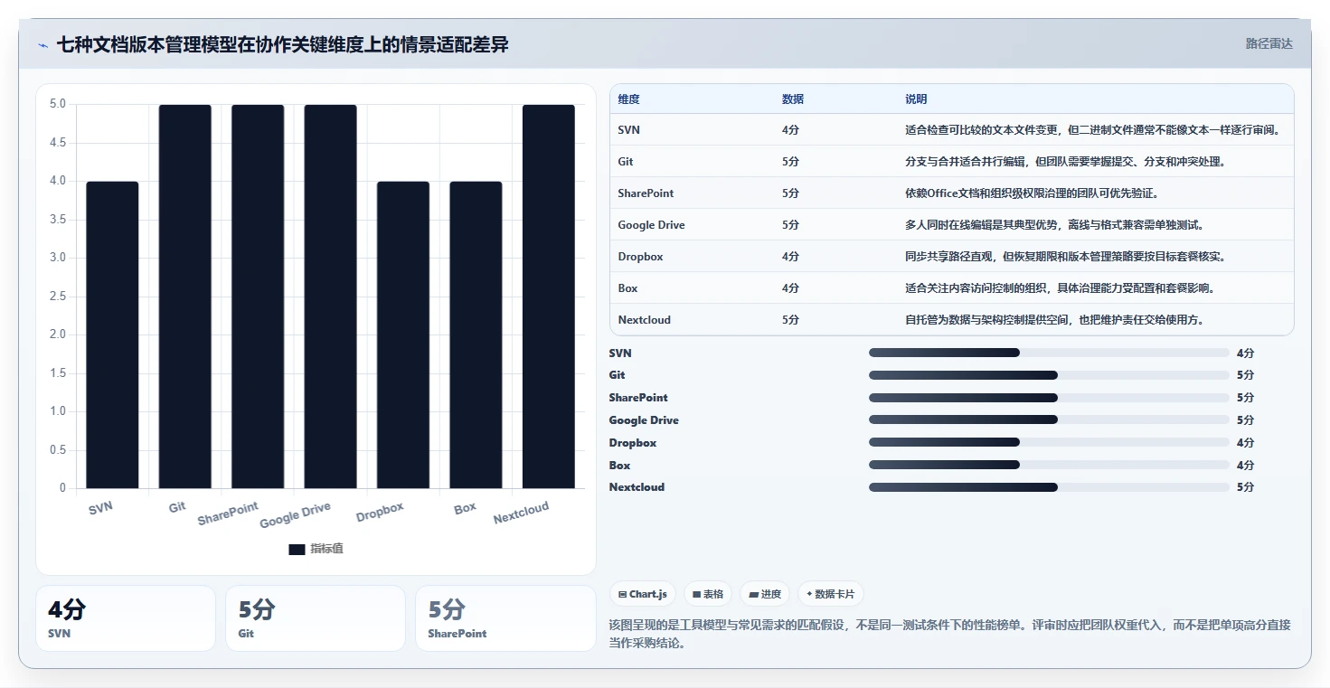The width and height of the screenshot is (1330, 688).
Task: Click the chart title heading text
Action: 282,45
